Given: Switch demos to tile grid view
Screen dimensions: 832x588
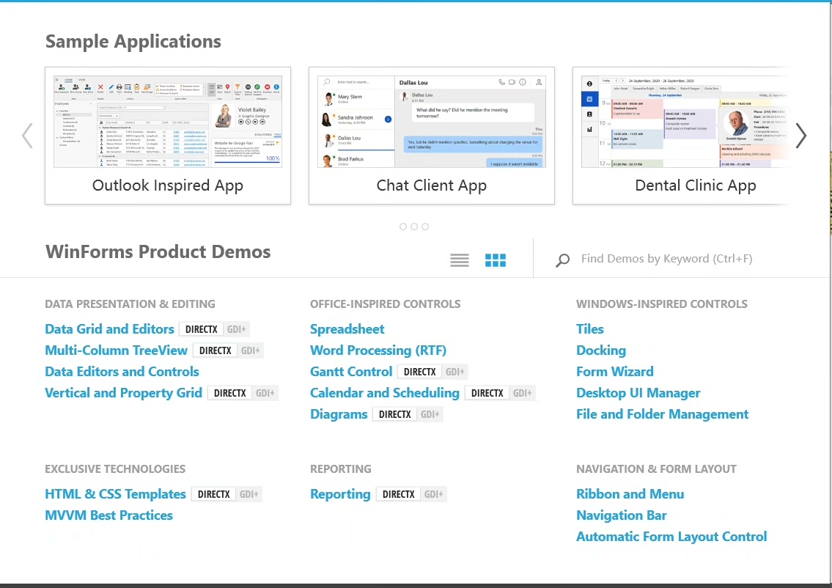Looking at the screenshot, I should (495, 260).
